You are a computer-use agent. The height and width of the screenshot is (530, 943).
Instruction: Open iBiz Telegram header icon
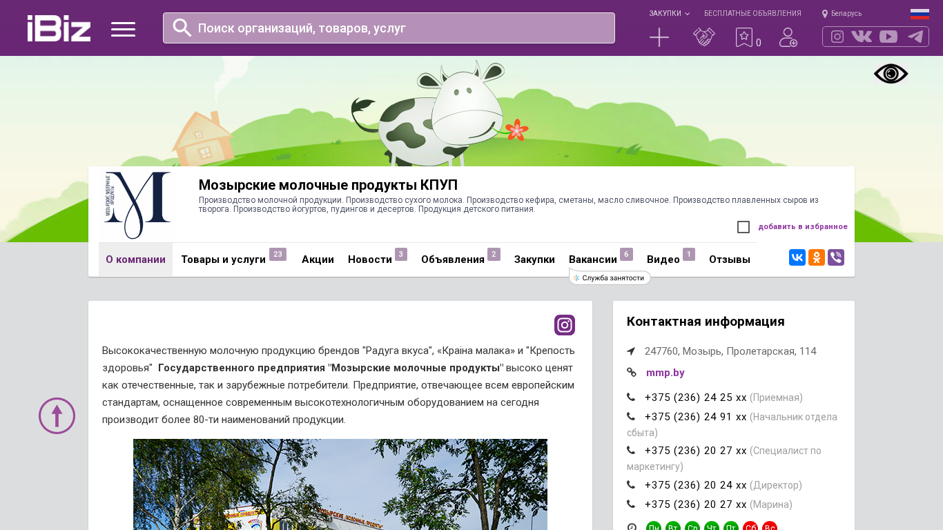(915, 37)
